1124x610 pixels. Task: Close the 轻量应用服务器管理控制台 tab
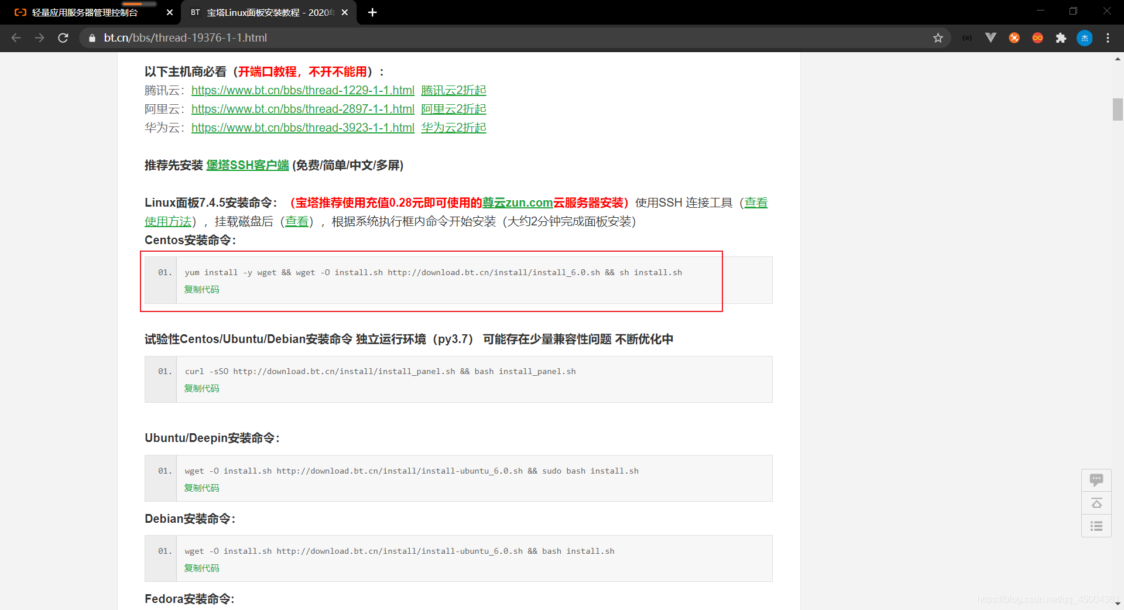coord(170,12)
